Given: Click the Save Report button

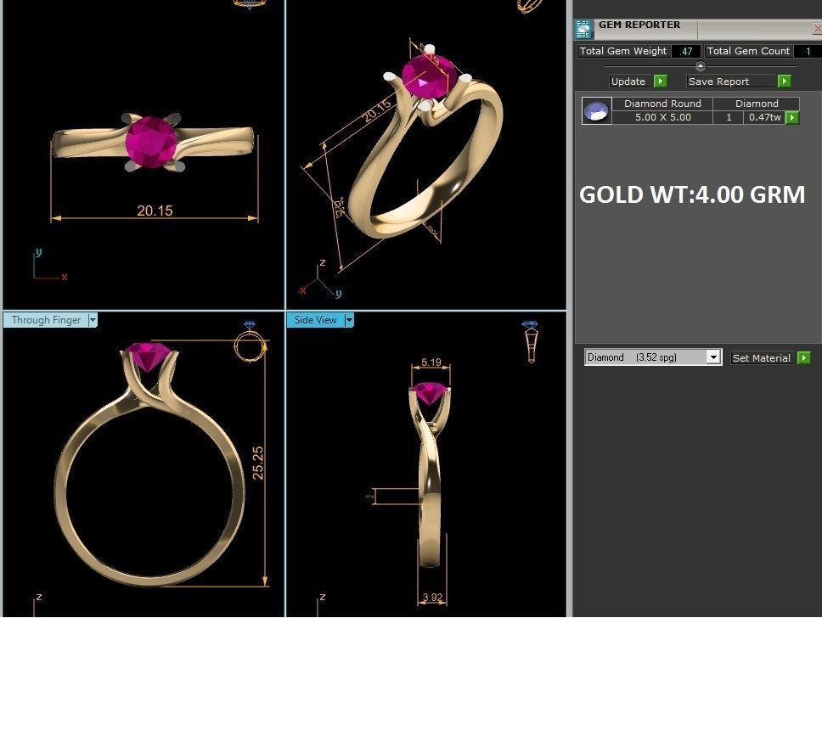Looking at the screenshot, I should click(x=732, y=81).
